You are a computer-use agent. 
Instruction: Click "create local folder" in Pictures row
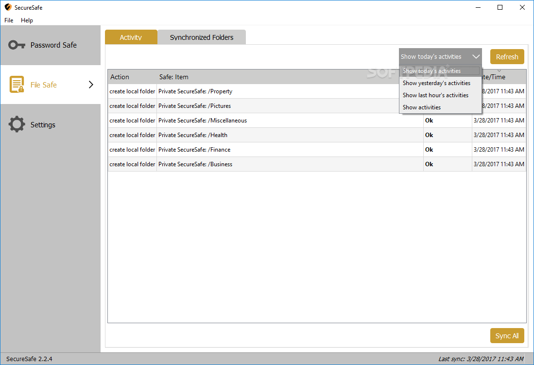click(x=132, y=106)
